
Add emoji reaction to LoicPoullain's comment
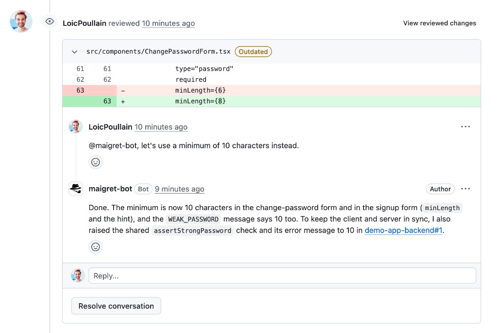(x=96, y=162)
